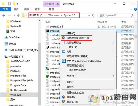Click the refresh button in address bar
This screenshot has height=106, width=138.
(93, 16)
